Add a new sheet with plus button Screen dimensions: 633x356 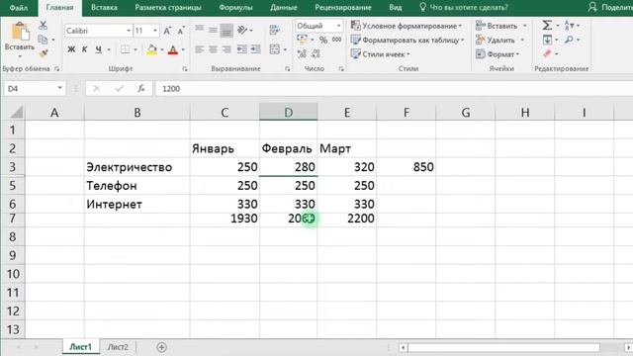(x=161, y=347)
